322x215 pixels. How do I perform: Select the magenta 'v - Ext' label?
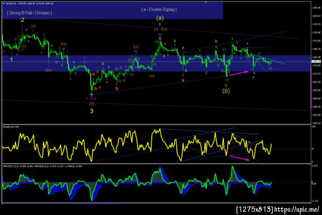tap(91, 98)
